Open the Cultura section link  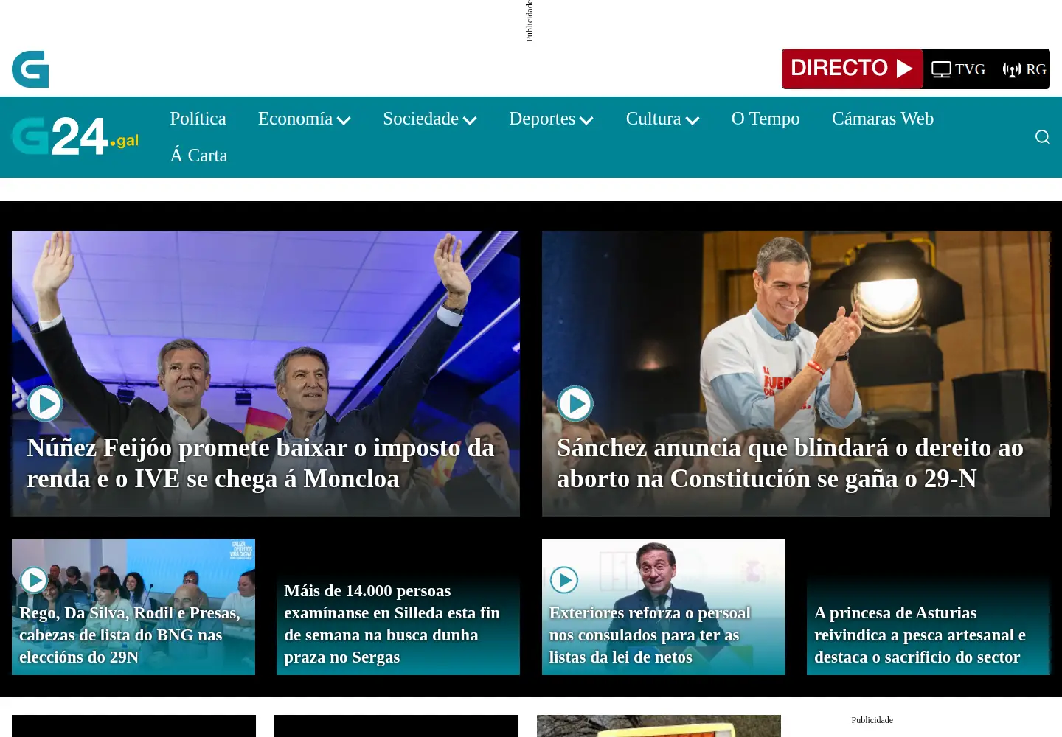click(x=653, y=119)
